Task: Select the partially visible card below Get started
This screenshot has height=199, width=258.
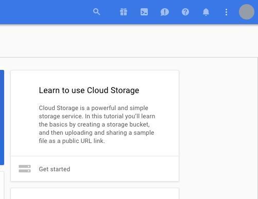Action: coord(95,194)
